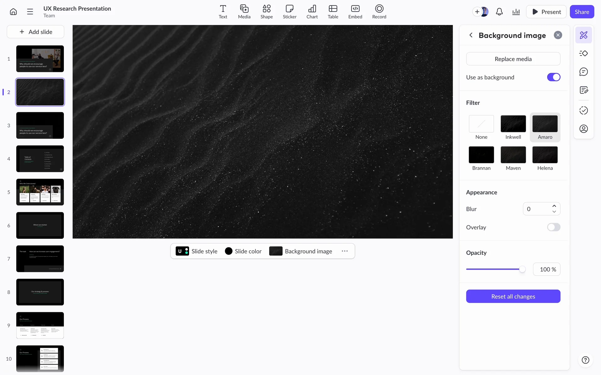Click the Opacity slider handle

[522, 269]
